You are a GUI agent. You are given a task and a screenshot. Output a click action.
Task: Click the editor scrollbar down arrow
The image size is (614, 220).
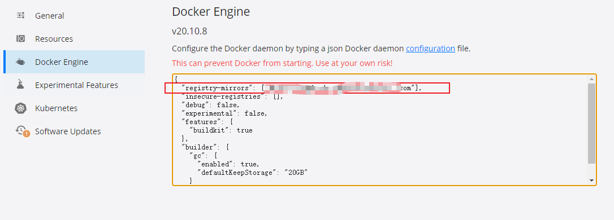coord(591,180)
